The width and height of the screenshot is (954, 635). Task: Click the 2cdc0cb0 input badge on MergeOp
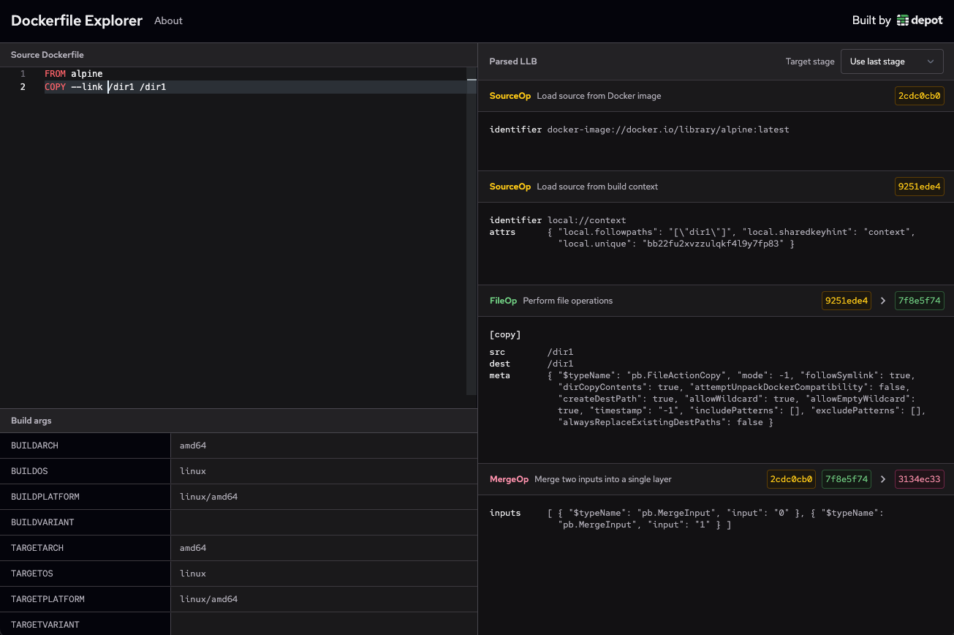tap(791, 478)
